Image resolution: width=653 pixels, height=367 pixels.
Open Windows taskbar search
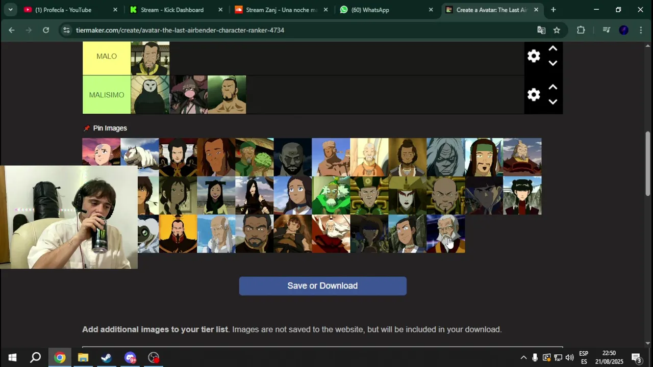pyautogui.click(x=35, y=357)
